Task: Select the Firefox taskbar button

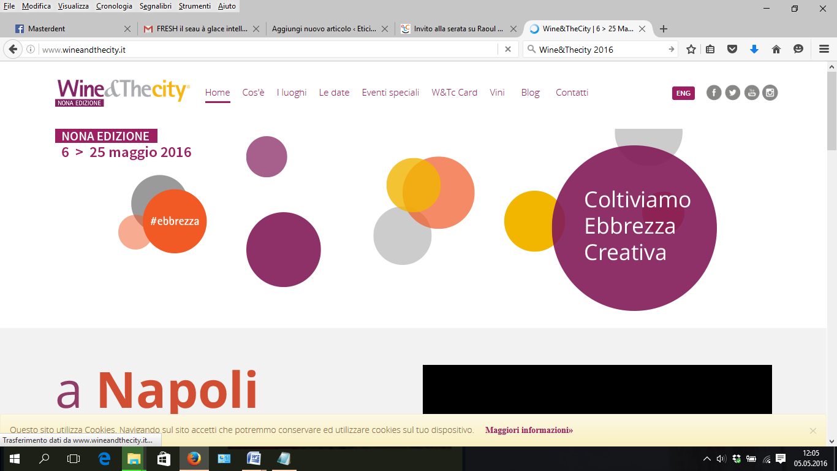Action: point(194,459)
